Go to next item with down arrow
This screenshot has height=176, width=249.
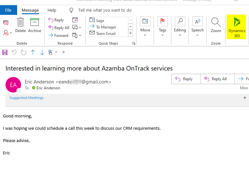point(42,52)
